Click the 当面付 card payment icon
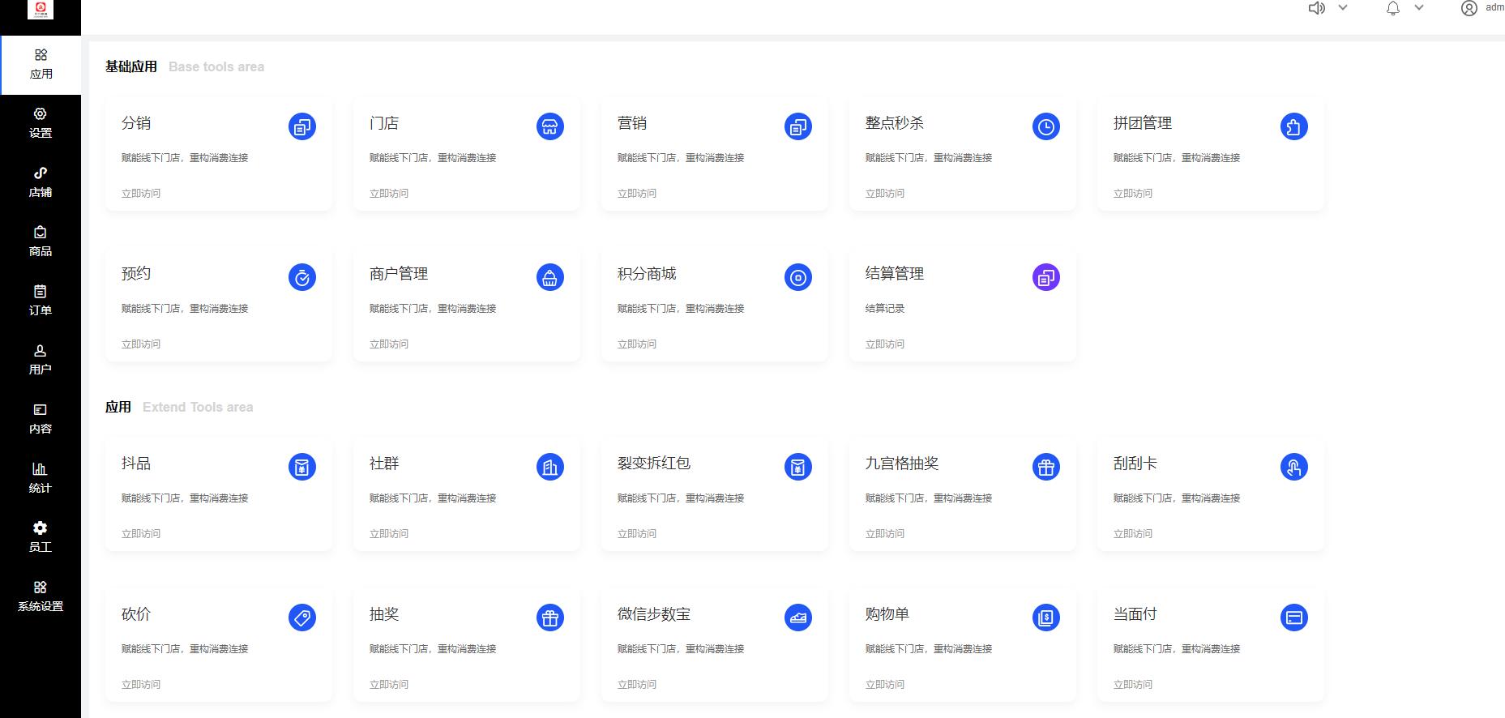Screen dimensions: 1505x718 click(x=1294, y=618)
